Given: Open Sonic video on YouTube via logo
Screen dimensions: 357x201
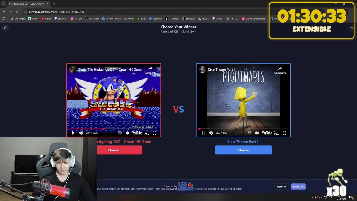Looking at the screenshot, I should click(137, 133).
